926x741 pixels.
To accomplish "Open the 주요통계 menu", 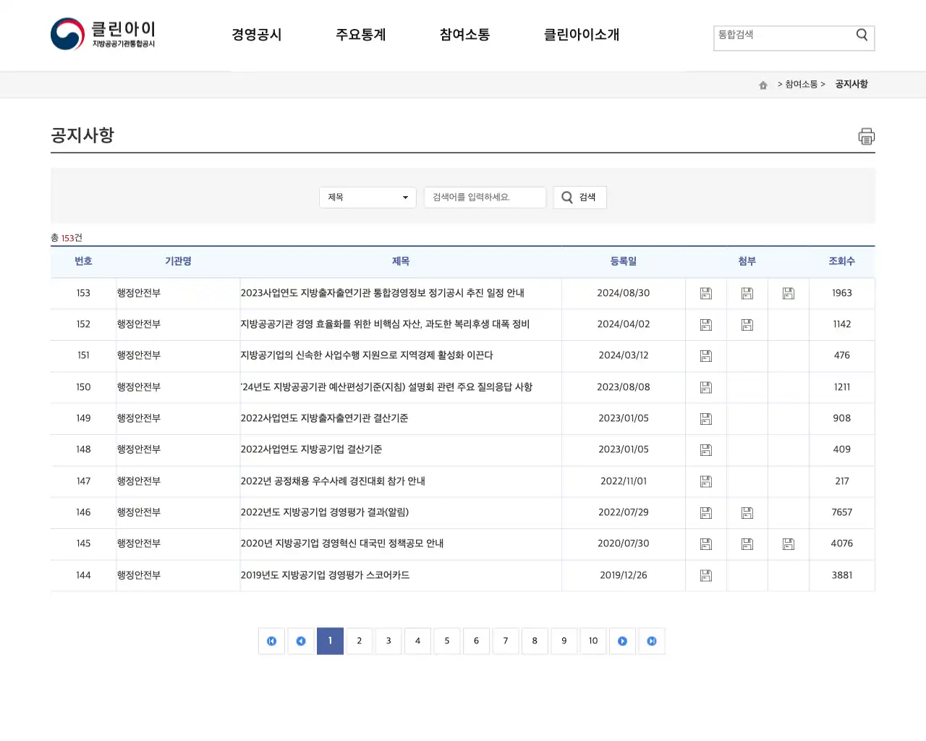I will [361, 34].
